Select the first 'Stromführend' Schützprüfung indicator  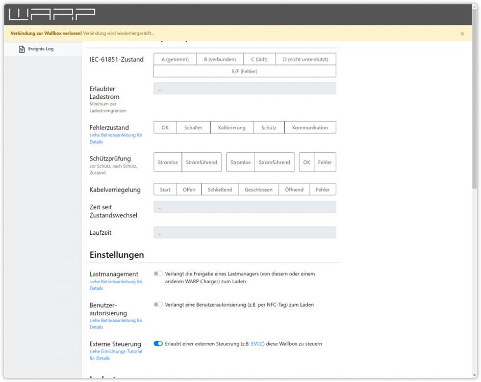pyautogui.click(x=202, y=161)
